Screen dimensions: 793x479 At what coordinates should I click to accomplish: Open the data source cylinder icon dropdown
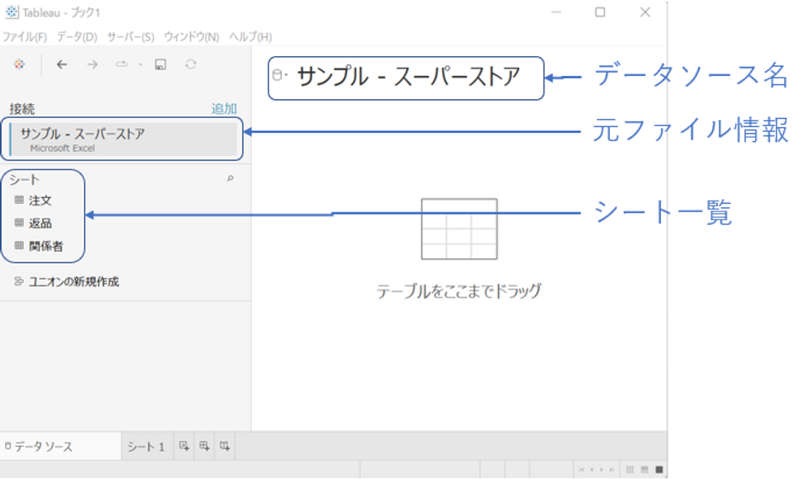click(x=279, y=75)
